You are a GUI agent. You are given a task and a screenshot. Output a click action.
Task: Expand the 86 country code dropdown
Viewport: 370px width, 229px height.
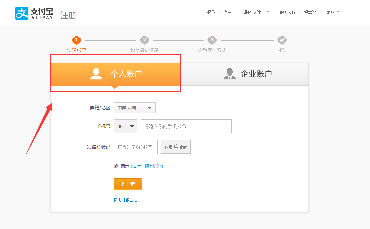[125, 126]
